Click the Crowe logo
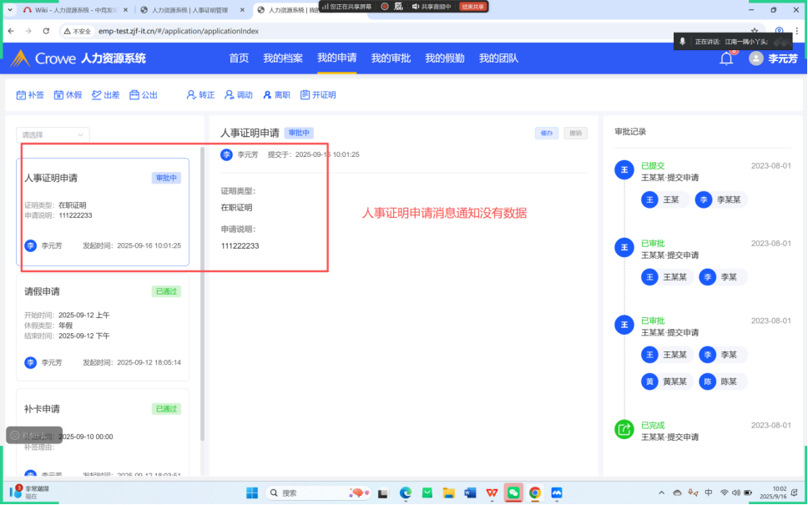Image resolution: width=808 pixels, height=505 pixels. 43,58
